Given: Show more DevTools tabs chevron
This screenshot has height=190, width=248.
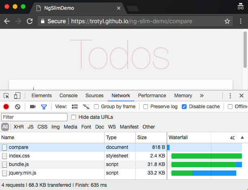Looking at the screenshot, I should coord(202,96).
